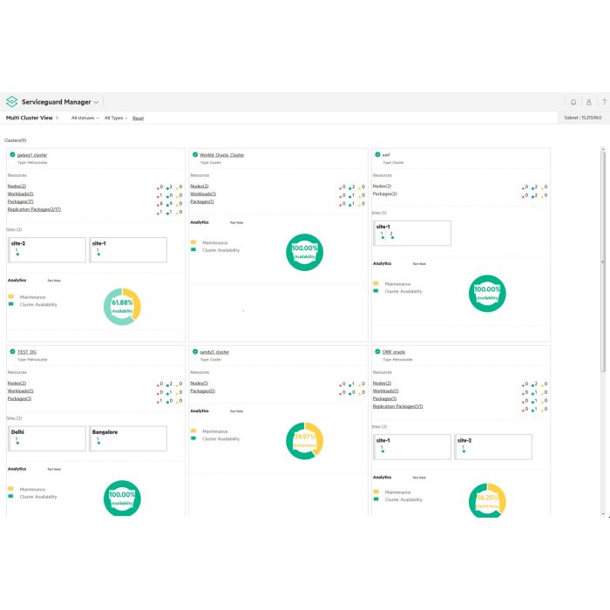Viewport: 610px width, 610px height.
Task: Click the vertical scrollbar on the right
Action: tap(603, 261)
